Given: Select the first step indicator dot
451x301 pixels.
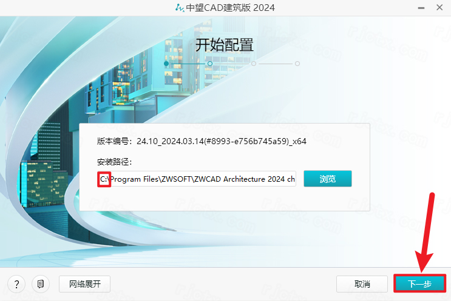Looking at the screenshot, I should tap(166, 63).
